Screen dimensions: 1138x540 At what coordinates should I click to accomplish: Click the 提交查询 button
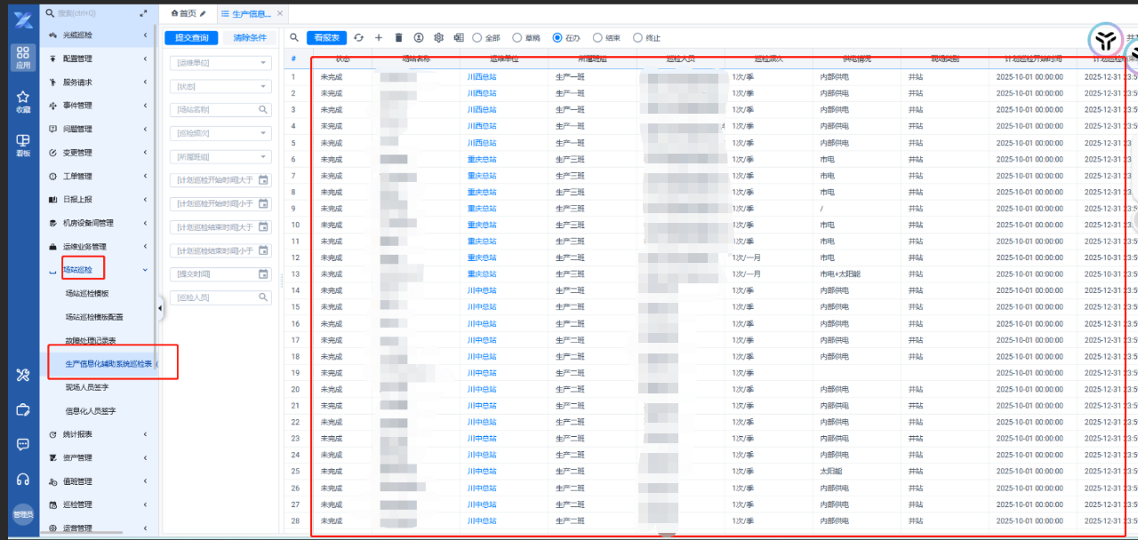(191, 38)
